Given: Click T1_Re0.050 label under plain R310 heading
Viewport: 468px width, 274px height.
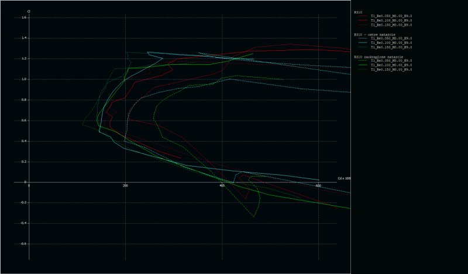Looking at the screenshot, I should 391,16.
